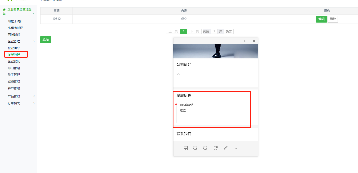The image size is (358, 173).
Task: Collapse the 企业智慧版管理后台 menu chevron
Action: click(x=33, y=13)
